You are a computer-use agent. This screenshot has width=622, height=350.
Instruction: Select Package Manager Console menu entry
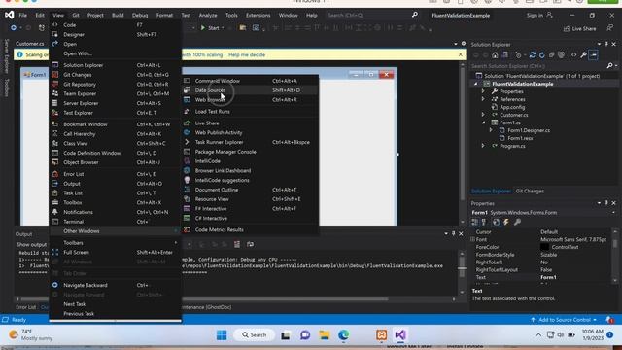pyautogui.click(x=250, y=152)
